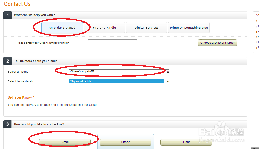Viewport: 259px width, 149px height.
Task: Start a Chat with support
Action: click(186, 142)
